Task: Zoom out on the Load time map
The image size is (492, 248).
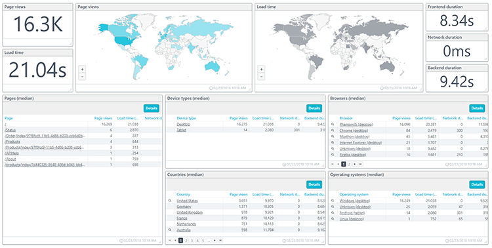Action: pos(261,77)
